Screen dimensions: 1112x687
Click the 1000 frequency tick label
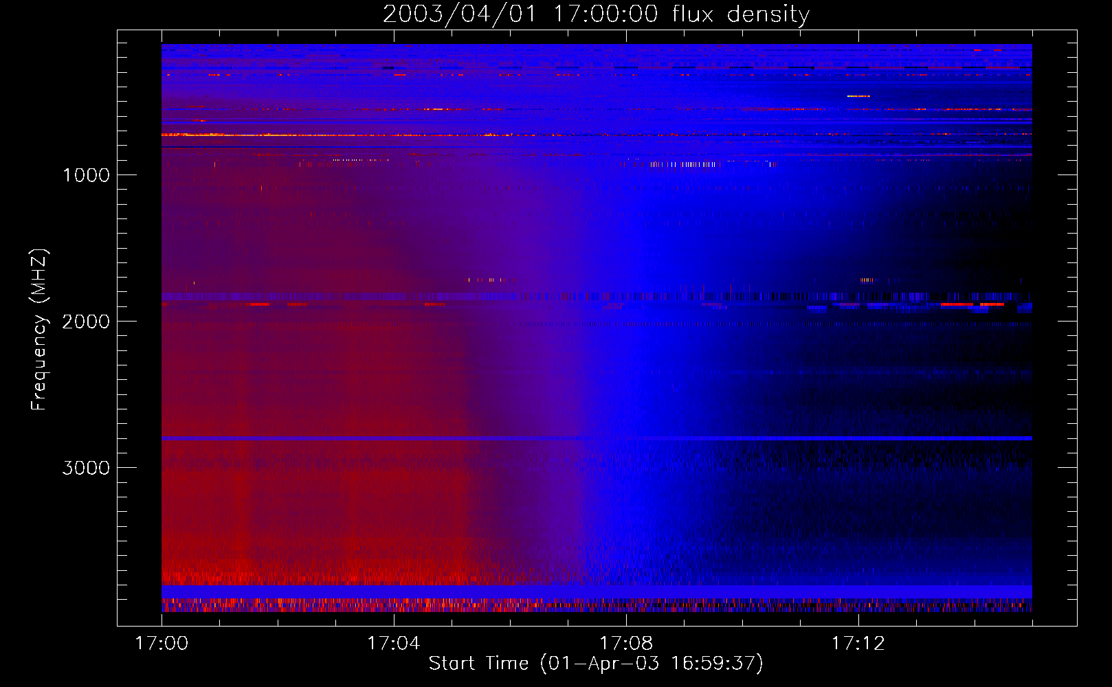(x=86, y=175)
